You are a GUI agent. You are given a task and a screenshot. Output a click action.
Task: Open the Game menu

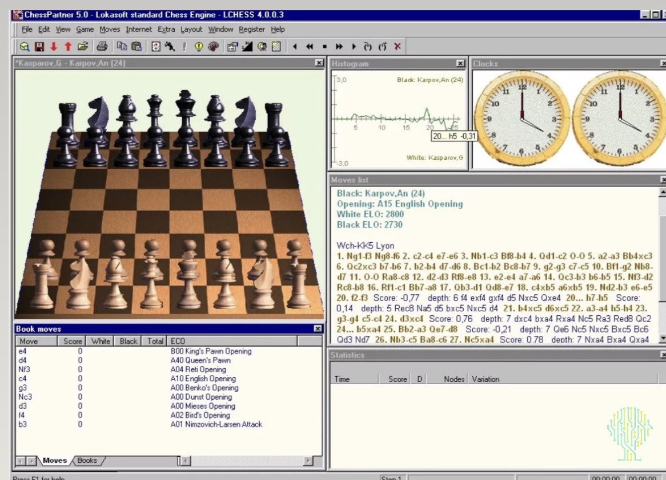pyautogui.click(x=85, y=29)
